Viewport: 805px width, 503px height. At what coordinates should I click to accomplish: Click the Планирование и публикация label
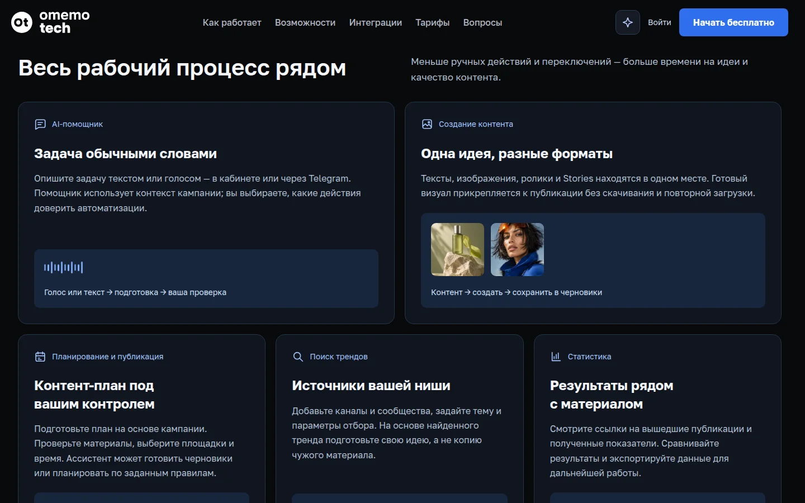[x=108, y=357]
